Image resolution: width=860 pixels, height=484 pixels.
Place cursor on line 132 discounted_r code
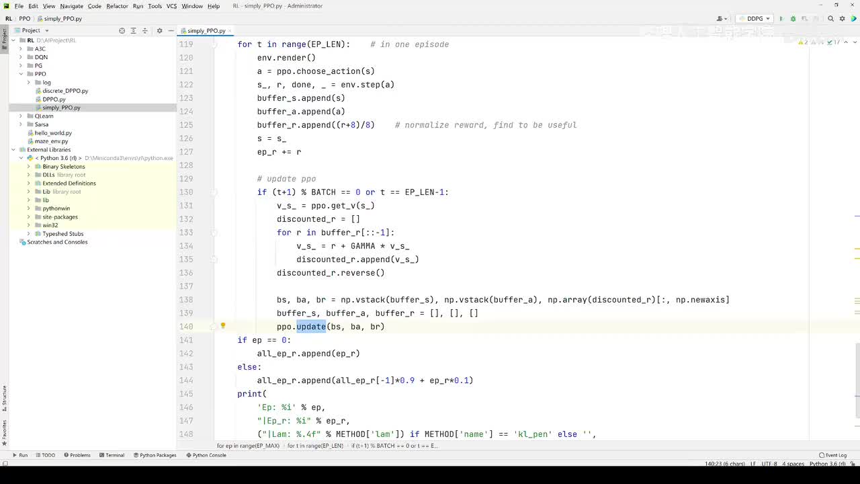tap(318, 219)
